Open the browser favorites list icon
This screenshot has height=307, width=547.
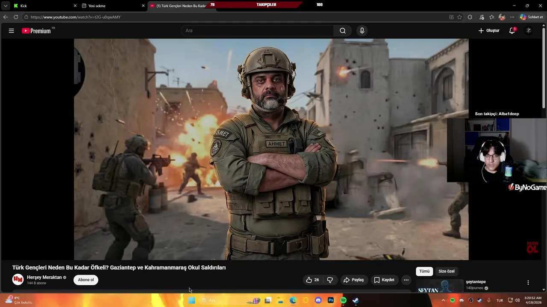tap(491, 17)
